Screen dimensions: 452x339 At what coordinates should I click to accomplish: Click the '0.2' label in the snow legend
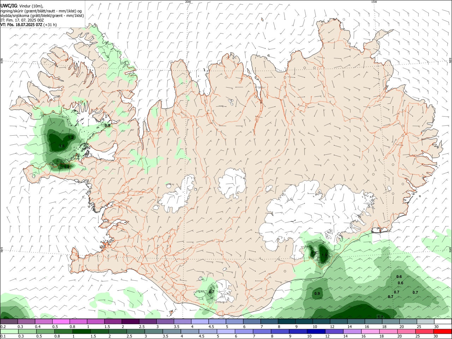3,327
